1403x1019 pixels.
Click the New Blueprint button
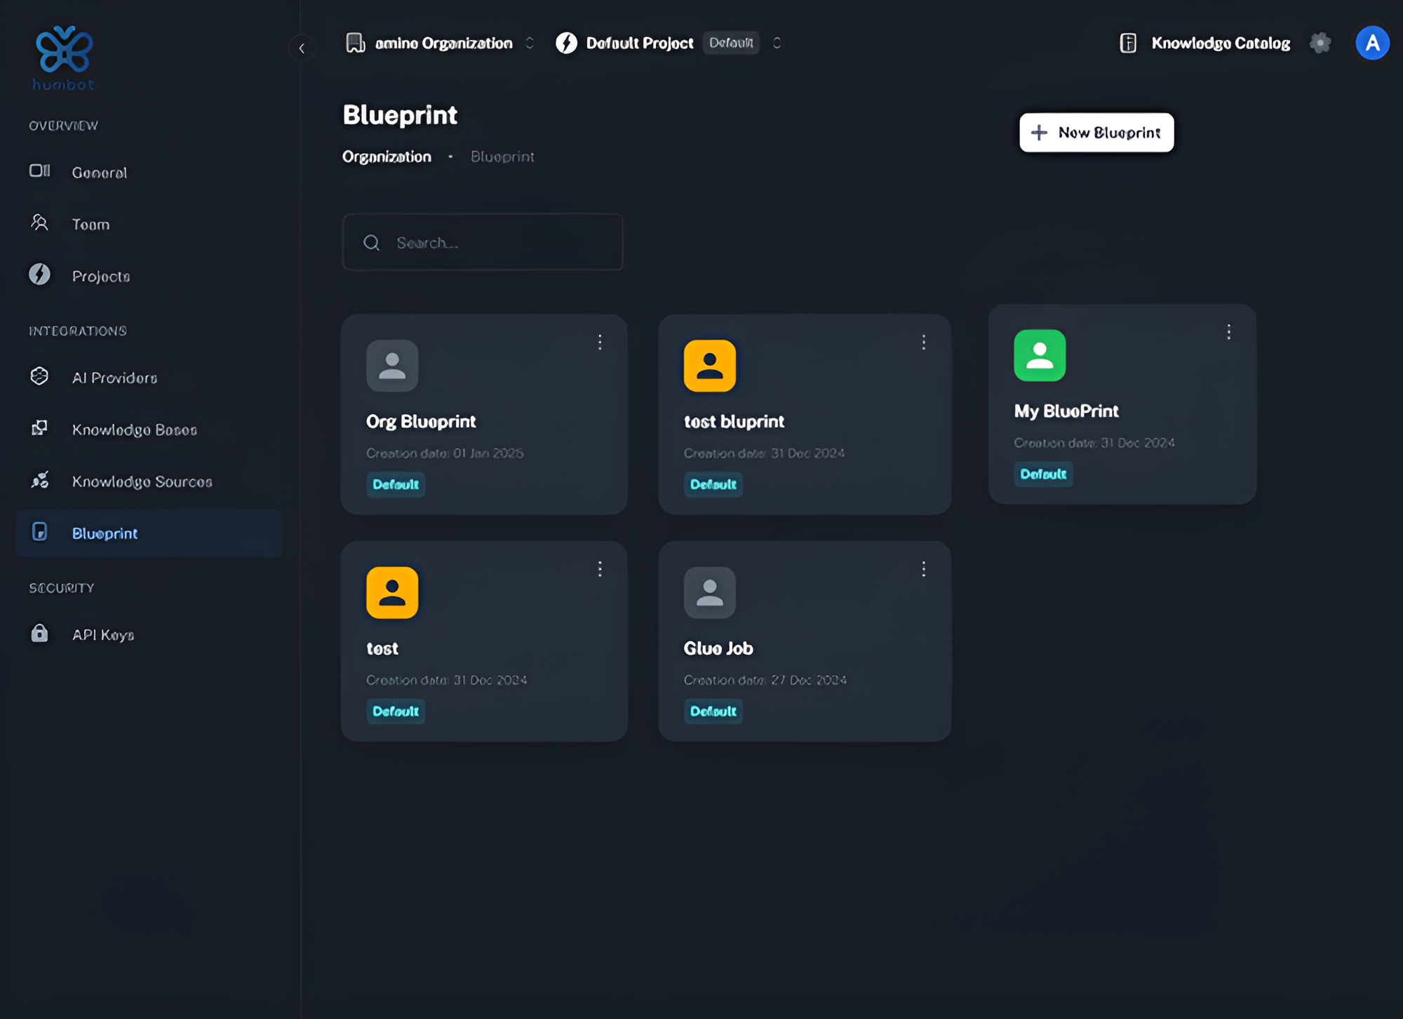tap(1096, 133)
